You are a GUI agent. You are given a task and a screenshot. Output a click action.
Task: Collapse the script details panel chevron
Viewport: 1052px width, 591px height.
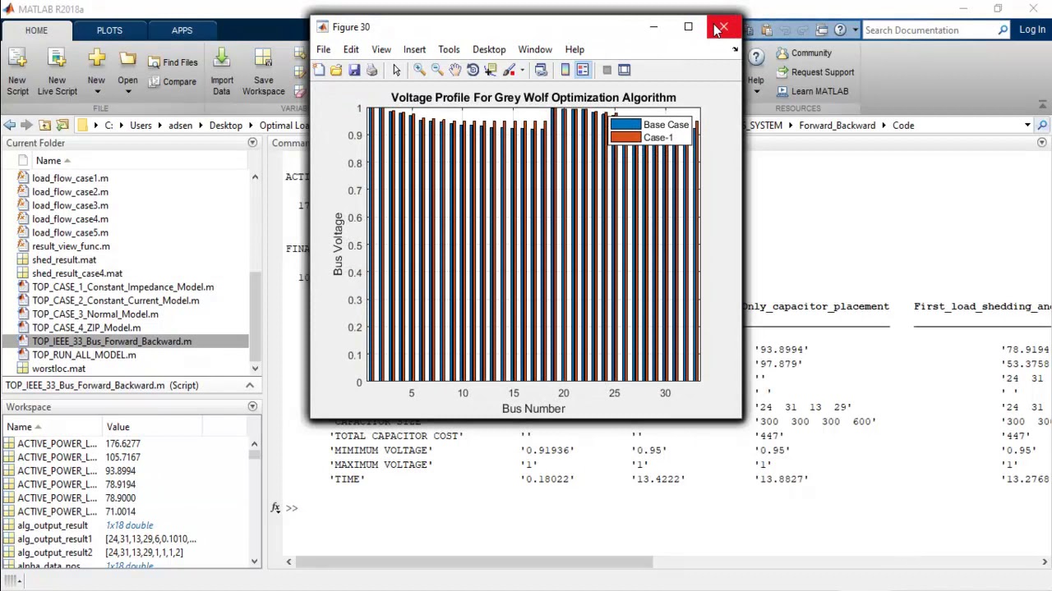[250, 386]
